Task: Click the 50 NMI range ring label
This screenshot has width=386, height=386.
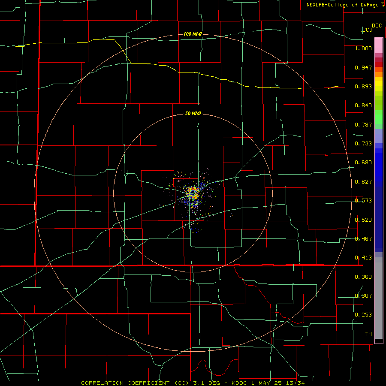Action: pos(193,114)
